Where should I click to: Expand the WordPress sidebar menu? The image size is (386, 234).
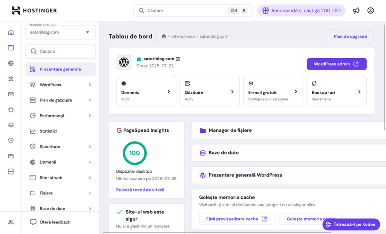tap(61, 85)
